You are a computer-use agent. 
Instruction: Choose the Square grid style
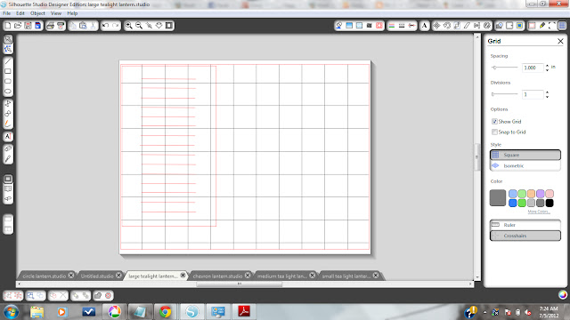(x=525, y=155)
